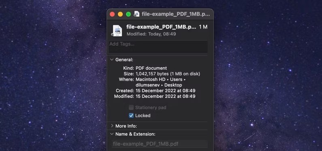The width and height of the screenshot is (322, 151).
Task: Click the large PDF file icon preview
Action: 117,31
